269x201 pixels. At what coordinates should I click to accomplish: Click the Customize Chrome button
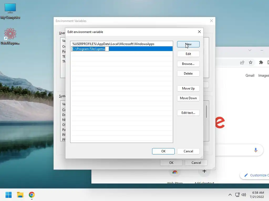click(255, 175)
